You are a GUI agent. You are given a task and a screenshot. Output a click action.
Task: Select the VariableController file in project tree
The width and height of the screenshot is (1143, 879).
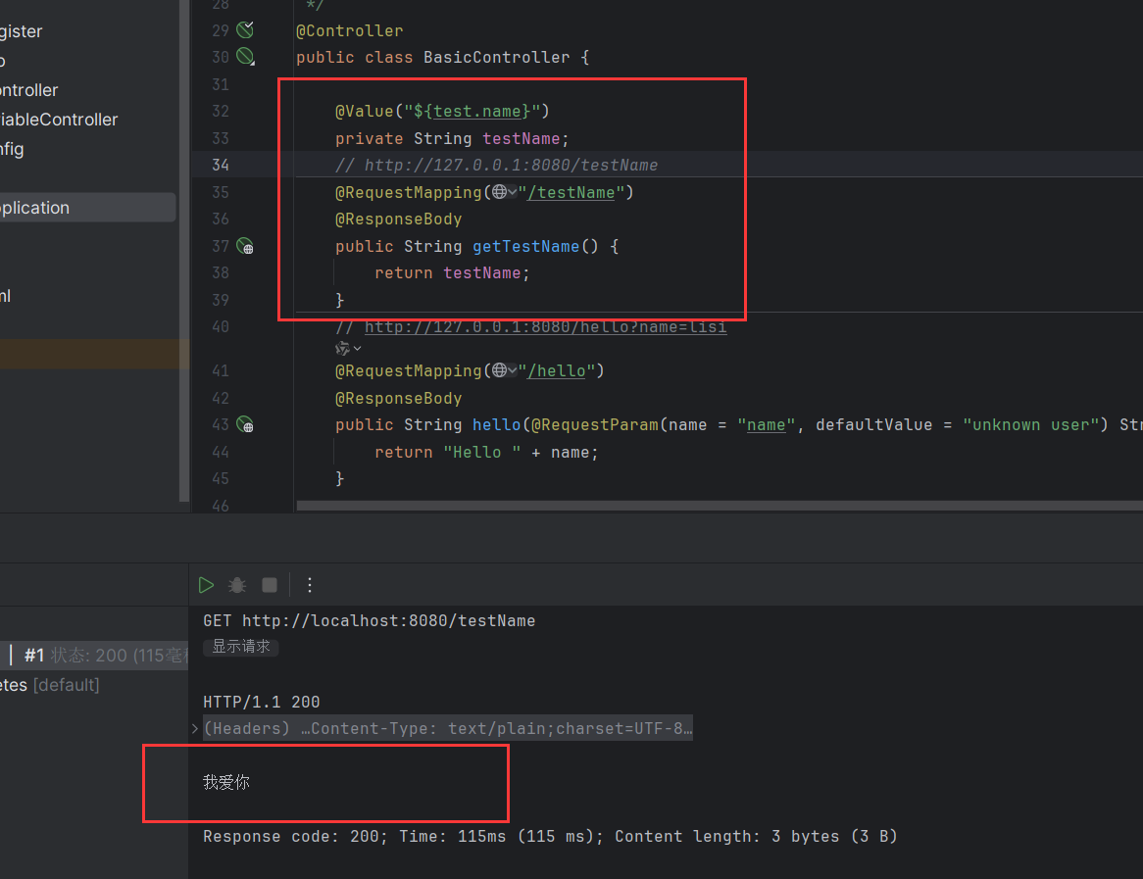(59, 120)
